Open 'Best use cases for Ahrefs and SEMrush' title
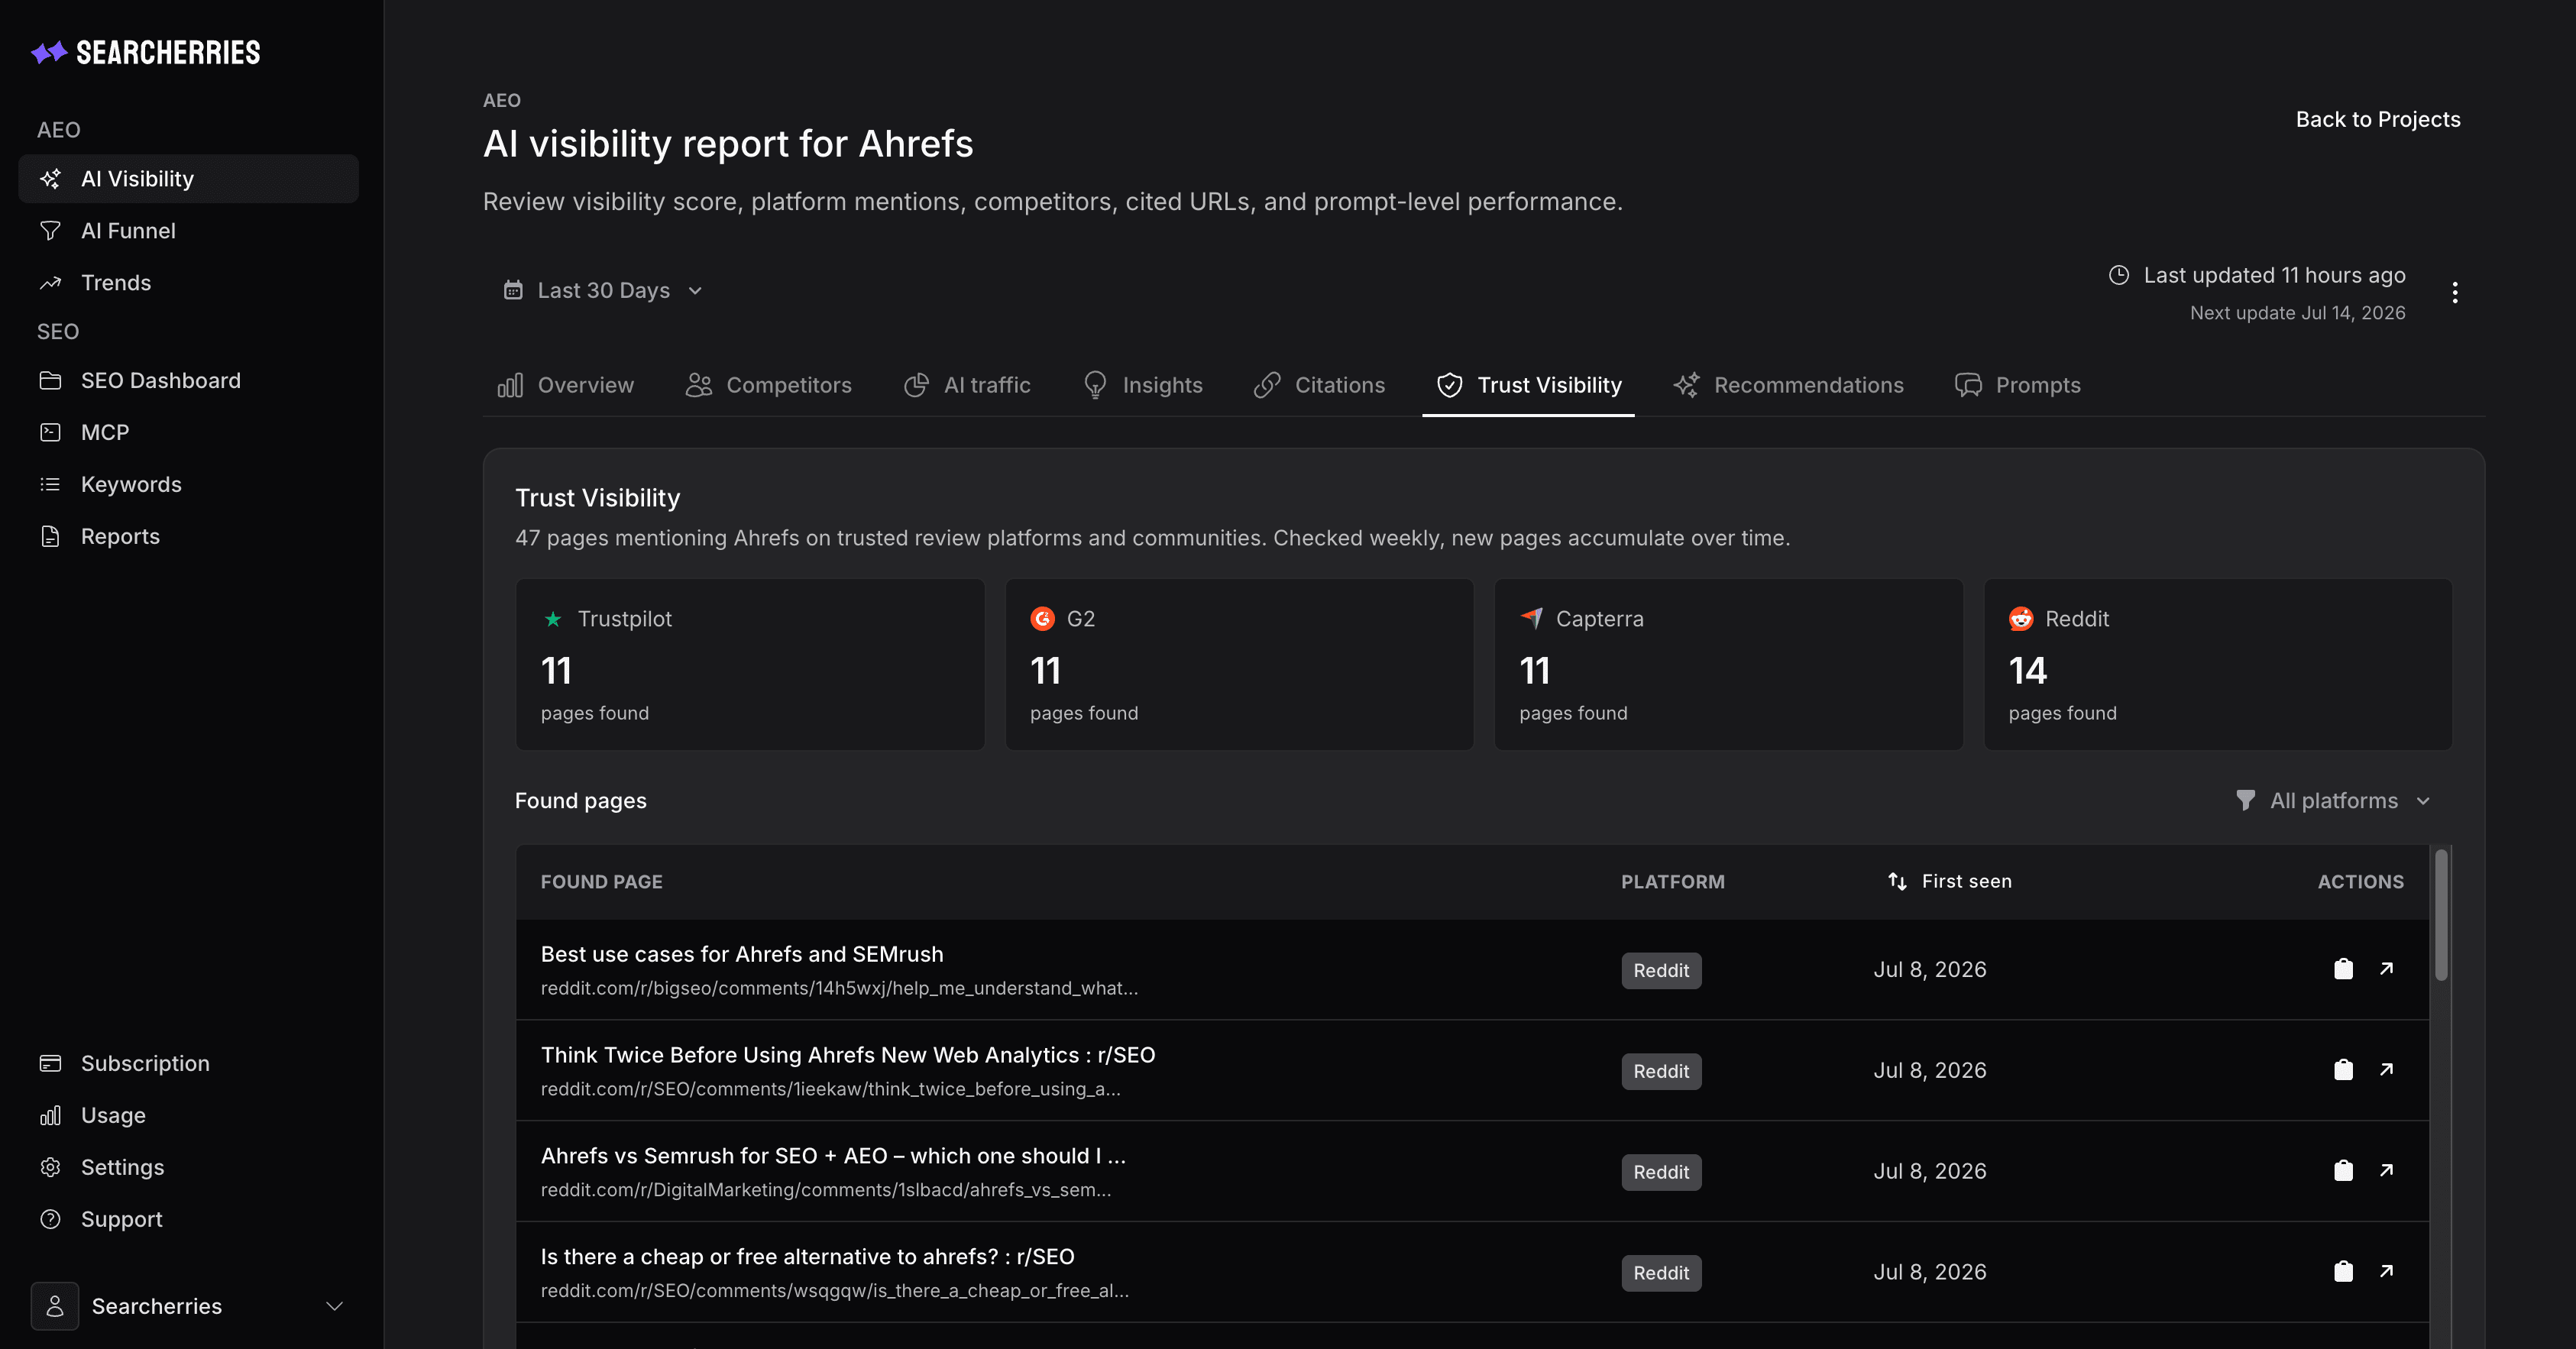The image size is (2576, 1349). point(742,954)
